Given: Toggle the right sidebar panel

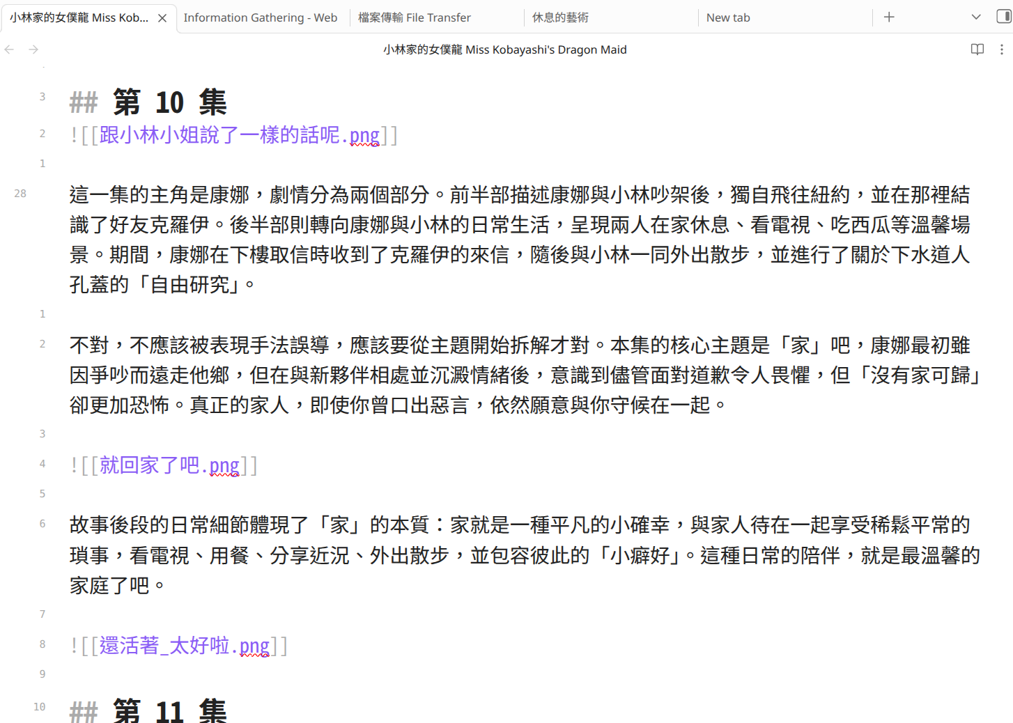Looking at the screenshot, I should pyautogui.click(x=1004, y=17).
